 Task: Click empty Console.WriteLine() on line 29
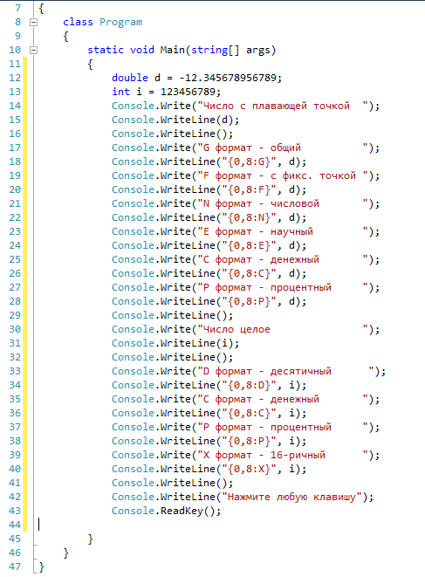(x=173, y=316)
